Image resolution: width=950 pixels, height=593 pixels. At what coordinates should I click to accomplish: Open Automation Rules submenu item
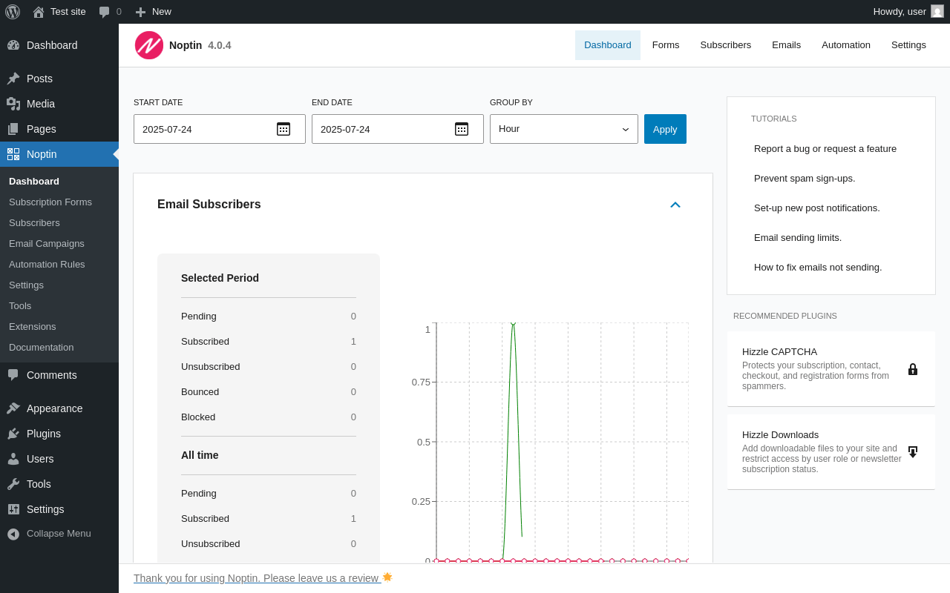pyautogui.click(x=59, y=265)
